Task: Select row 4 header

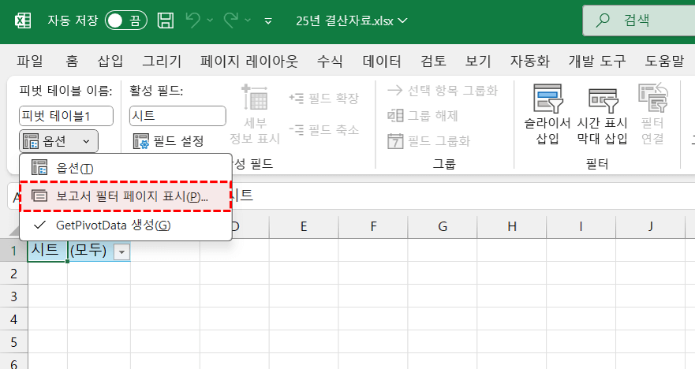Action: pyautogui.click(x=13, y=319)
